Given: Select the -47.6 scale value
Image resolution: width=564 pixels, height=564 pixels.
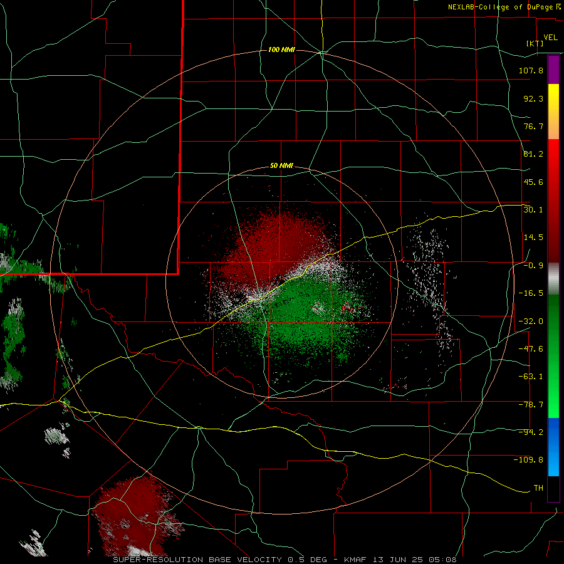Looking at the screenshot, I should [531, 349].
